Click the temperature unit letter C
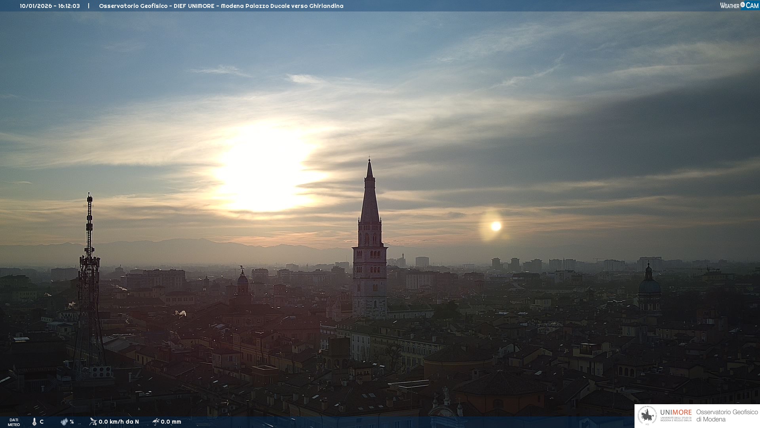Screen dimensions: 760x428 coord(42,422)
